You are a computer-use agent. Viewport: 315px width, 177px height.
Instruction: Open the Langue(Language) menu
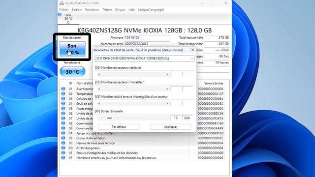(x=151, y=10)
